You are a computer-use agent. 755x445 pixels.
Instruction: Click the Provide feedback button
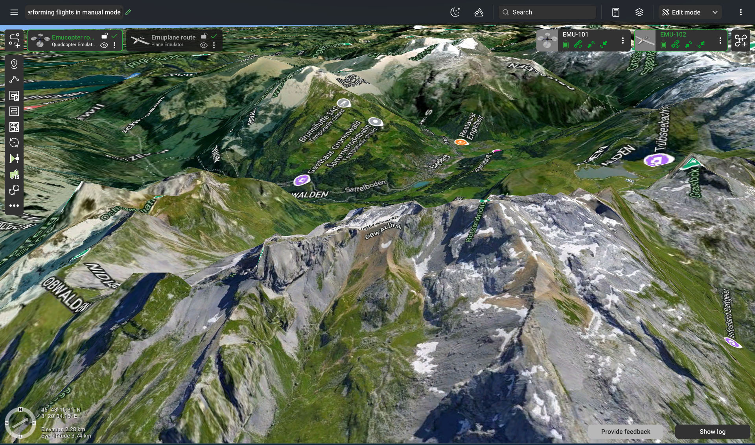626,432
